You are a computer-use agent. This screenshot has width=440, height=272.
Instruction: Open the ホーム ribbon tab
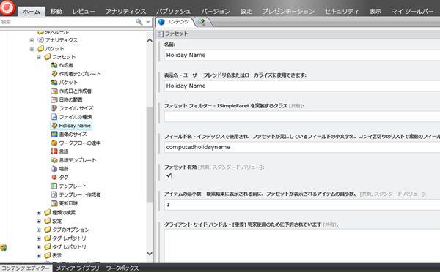click(31, 11)
